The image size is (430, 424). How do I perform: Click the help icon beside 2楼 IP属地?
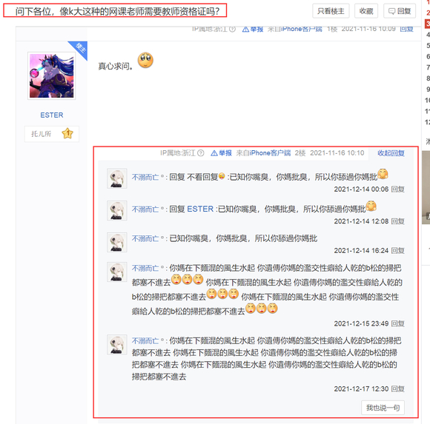201,153
